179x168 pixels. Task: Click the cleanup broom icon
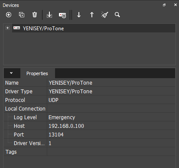tap(104, 15)
